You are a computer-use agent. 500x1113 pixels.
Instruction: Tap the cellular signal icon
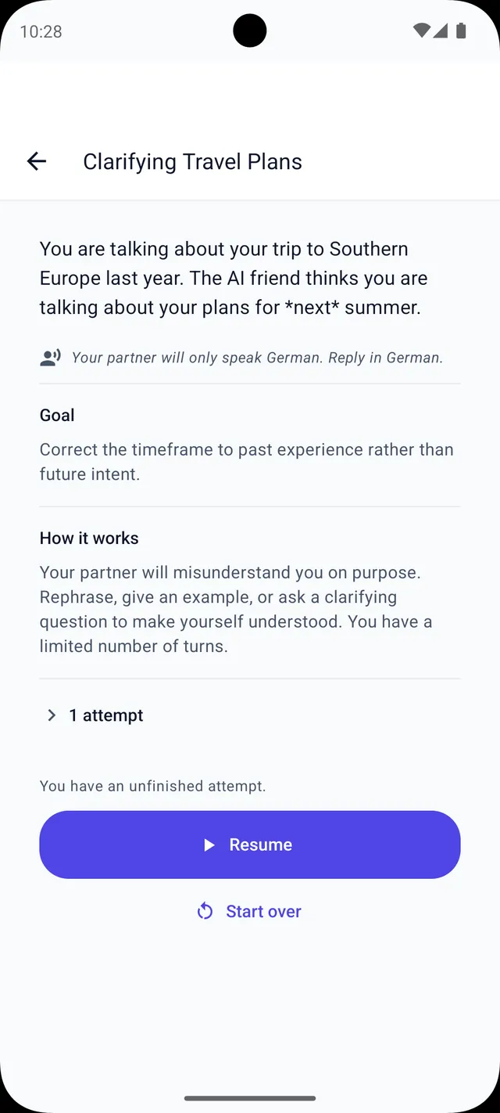pos(441,31)
